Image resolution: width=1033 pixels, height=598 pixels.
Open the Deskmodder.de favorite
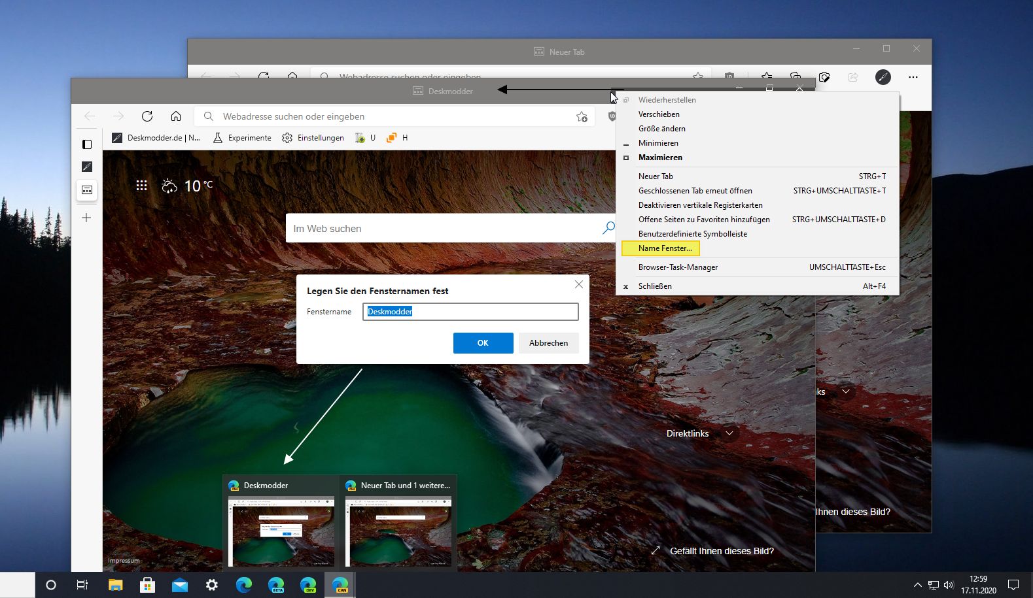(x=156, y=138)
